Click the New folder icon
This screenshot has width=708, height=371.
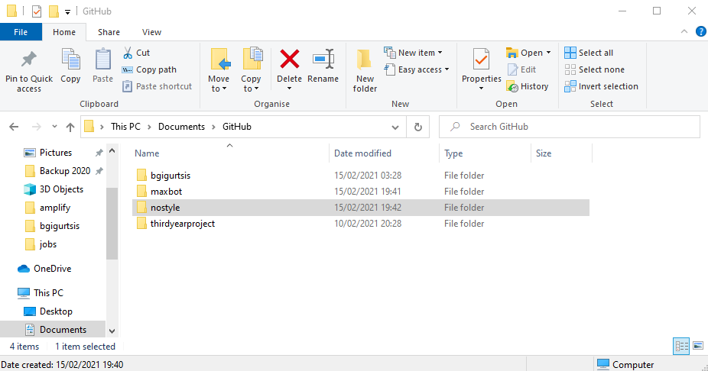click(365, 59)
